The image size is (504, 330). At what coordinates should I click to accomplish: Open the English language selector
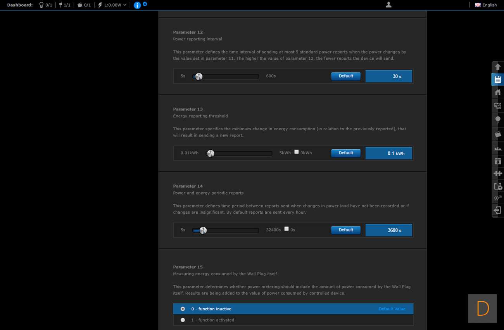(486, 5)
